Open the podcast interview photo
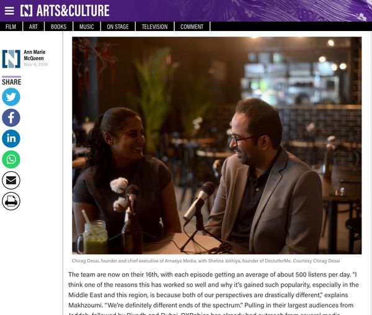Viewport: 372px width, 315px height. click(x=216, y=145)
